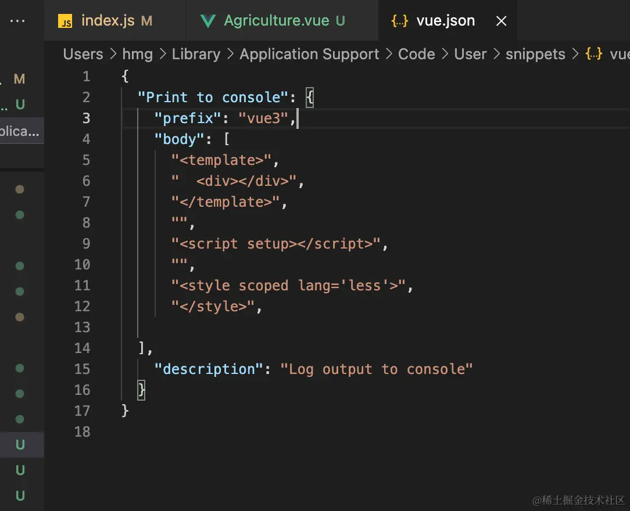
Task: Click the M status badge in sidebar
Action: pos(19,78)
